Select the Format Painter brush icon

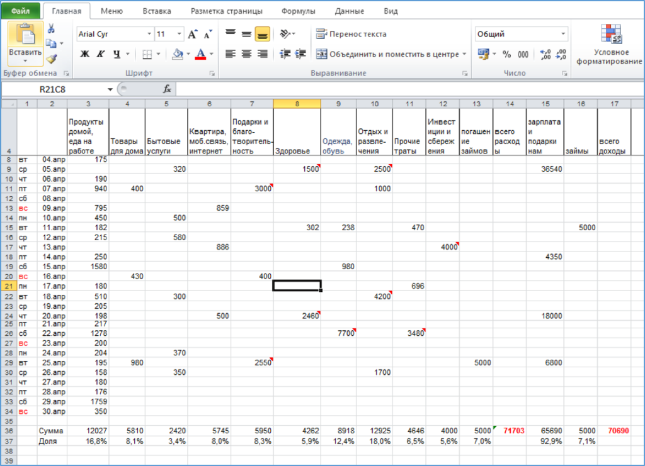[x=52, y=59]
